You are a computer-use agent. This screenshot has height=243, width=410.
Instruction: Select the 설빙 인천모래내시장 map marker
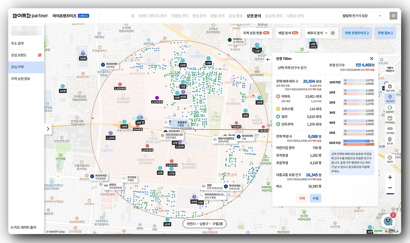tap(211, 186)
